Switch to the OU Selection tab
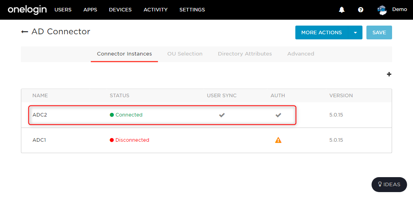The width and height of the screenshot is (413, 198). 185,54
